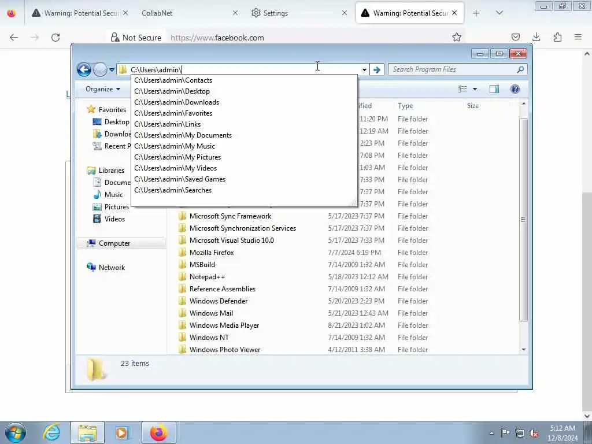Viewport: 592px width, 444px height.
Task: Show hidden system tray icons arrow
Action: pyautogui.click(x=491, y=433)
